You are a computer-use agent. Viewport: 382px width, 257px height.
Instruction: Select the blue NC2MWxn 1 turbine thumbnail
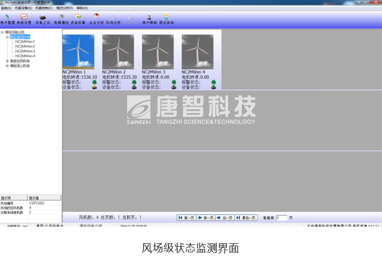(79, 52)
